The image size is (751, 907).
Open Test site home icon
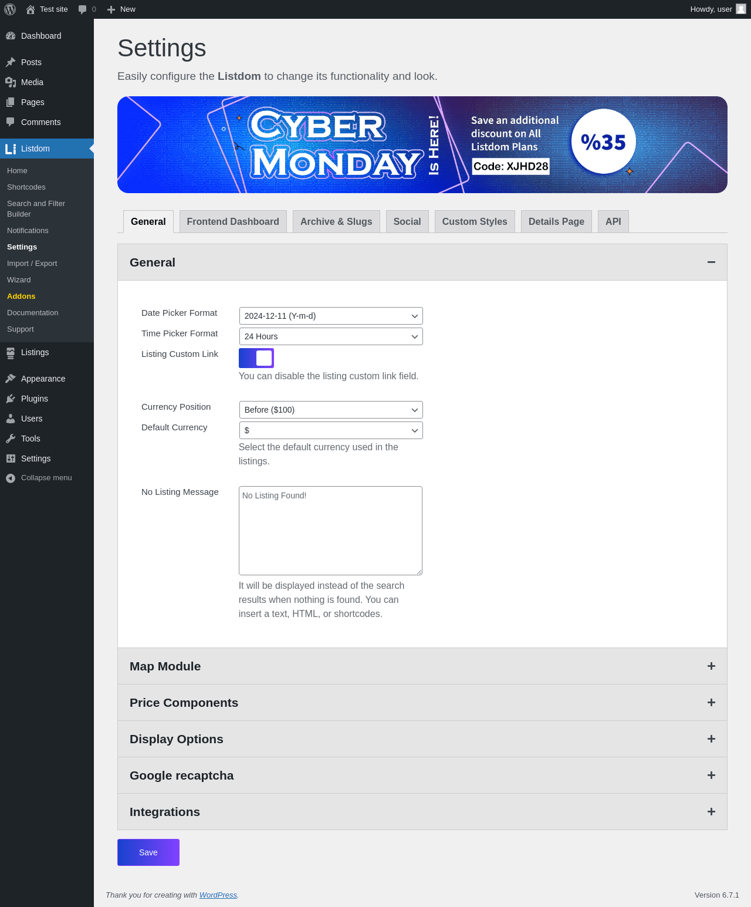click(31, 9)
